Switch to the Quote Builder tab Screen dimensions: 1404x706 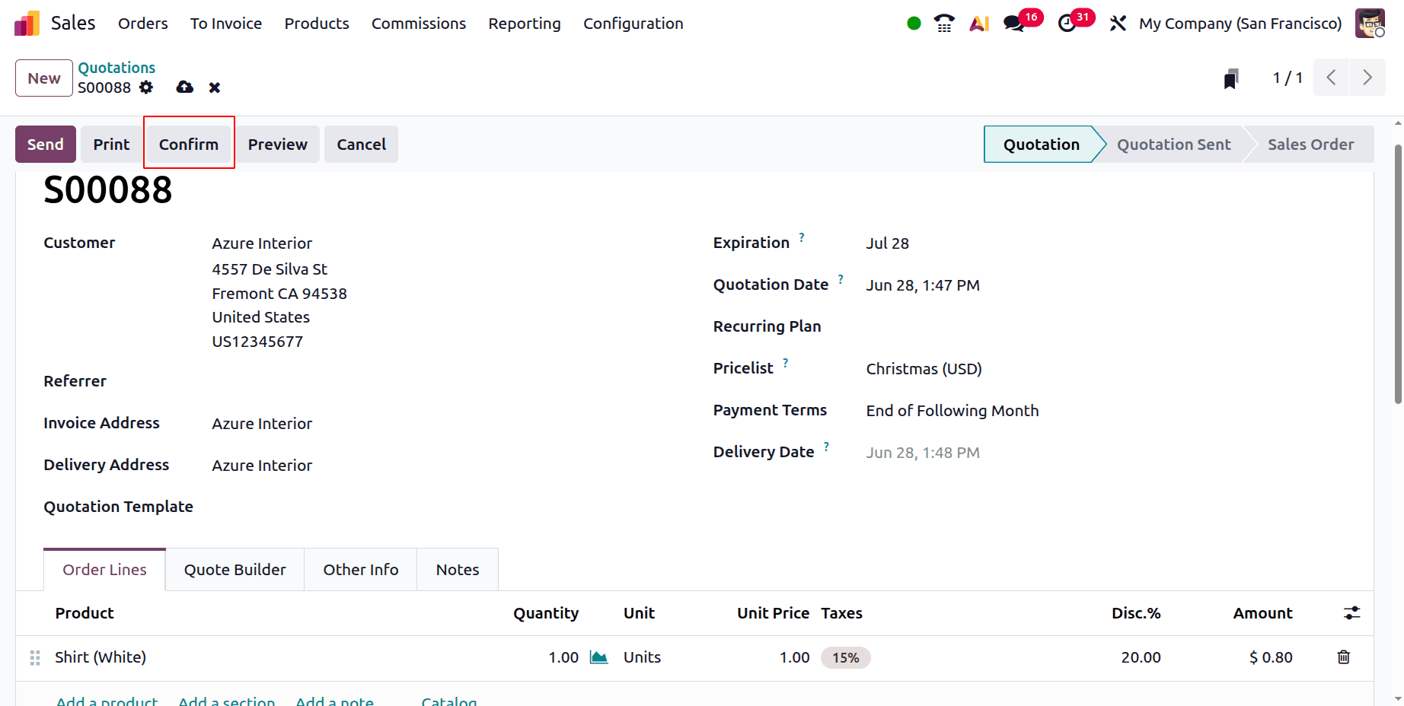point(235,570)
